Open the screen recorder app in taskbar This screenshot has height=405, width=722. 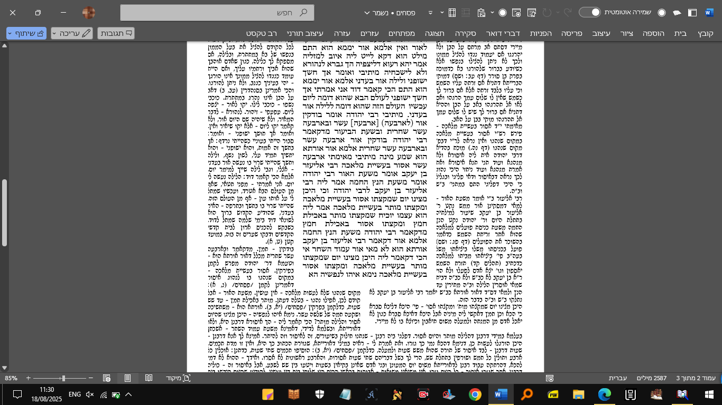423,394
